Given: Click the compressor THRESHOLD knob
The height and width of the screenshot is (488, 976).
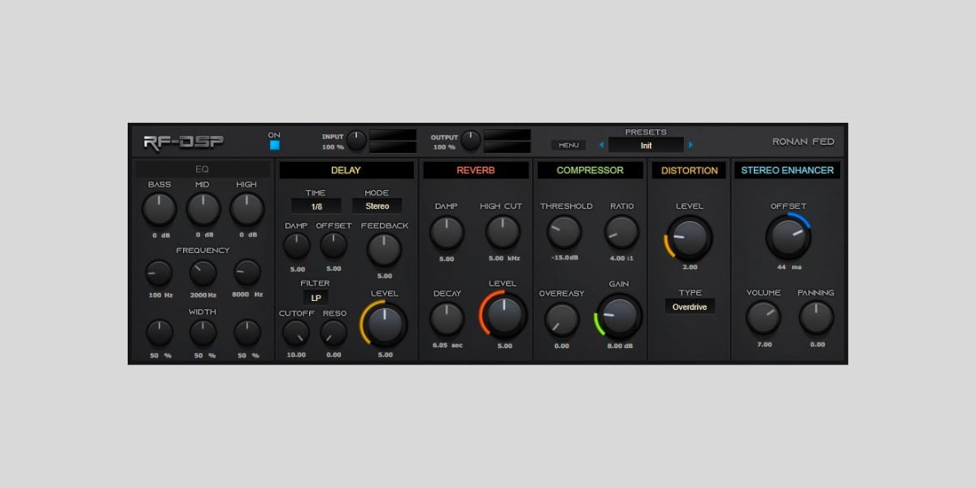Looking at the screenshot, I should coord(564,233).
